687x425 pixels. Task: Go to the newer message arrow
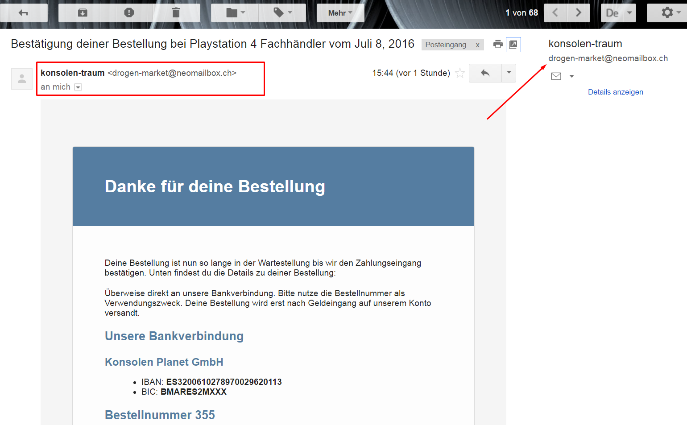555,13
